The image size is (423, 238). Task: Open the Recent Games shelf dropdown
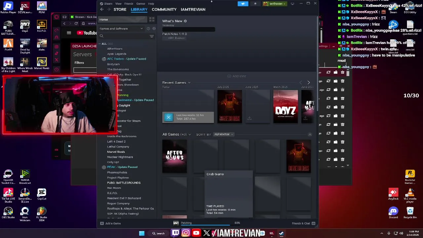click(189, 82)
